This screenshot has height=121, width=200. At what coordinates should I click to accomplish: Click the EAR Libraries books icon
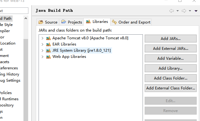coord(48,44)
